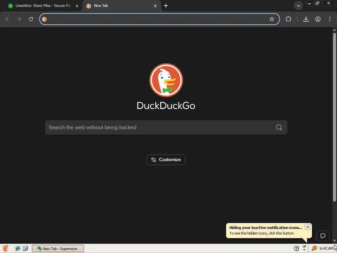Go forward with the forward arrow
Screen dimensions: 337x253
click(19, 19)
